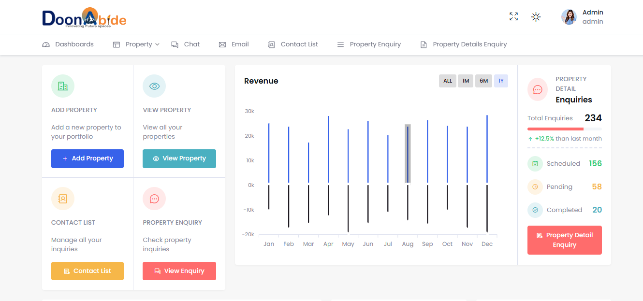Click the Admin profile avatar

pos(569,17)
